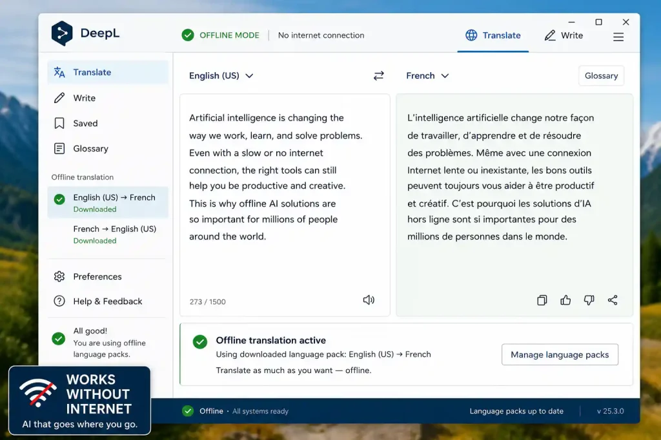Select English (US) → French offline pack
The image size is (661, 440).
click(108, 203)
